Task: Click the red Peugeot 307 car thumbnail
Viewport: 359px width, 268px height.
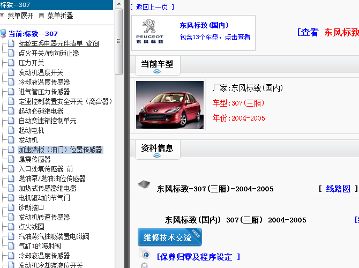Action: point(170,105)
